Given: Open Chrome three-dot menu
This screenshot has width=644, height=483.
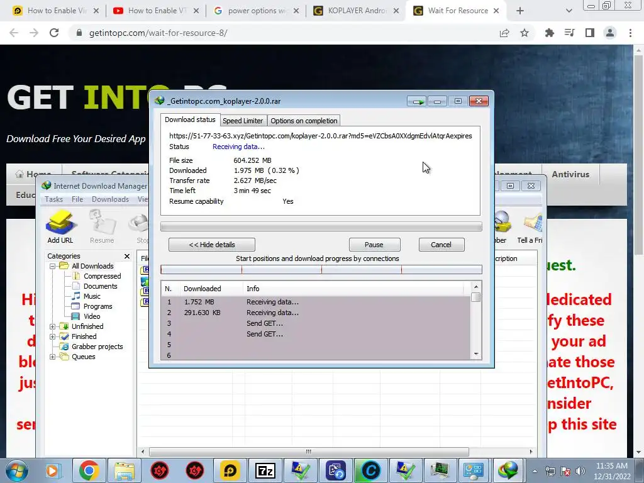Looking at the screenshot, I should [630, 33].
